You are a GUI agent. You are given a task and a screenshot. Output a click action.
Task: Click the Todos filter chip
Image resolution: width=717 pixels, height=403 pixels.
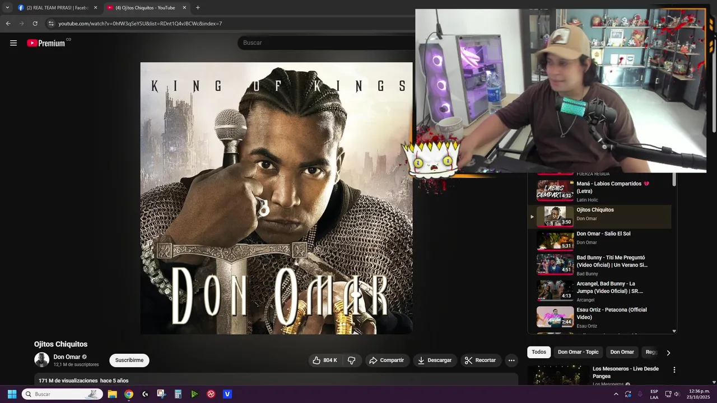point(539,352)
